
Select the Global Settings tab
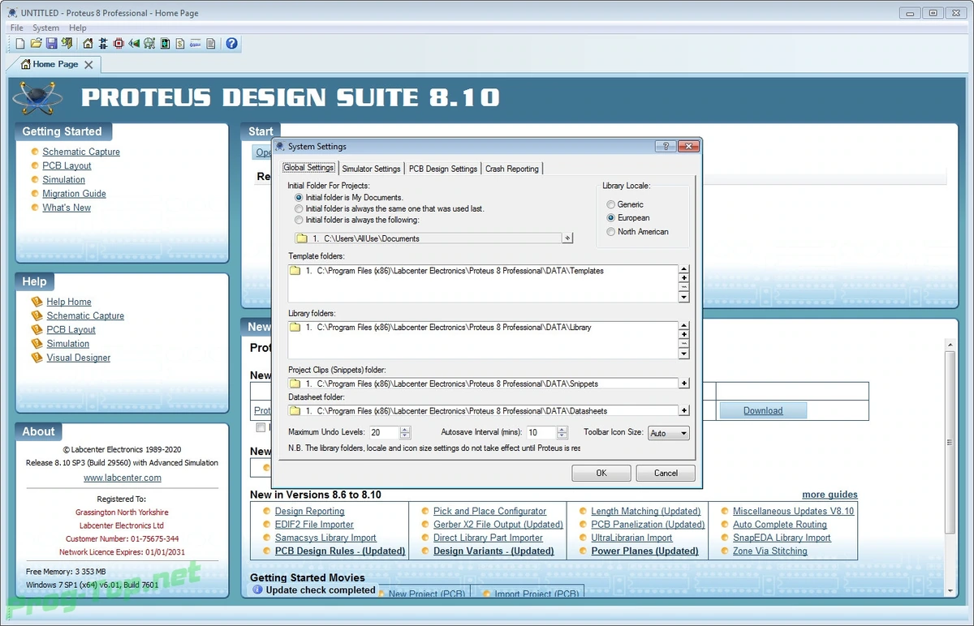pyautogui.click(x=308, y=168)
